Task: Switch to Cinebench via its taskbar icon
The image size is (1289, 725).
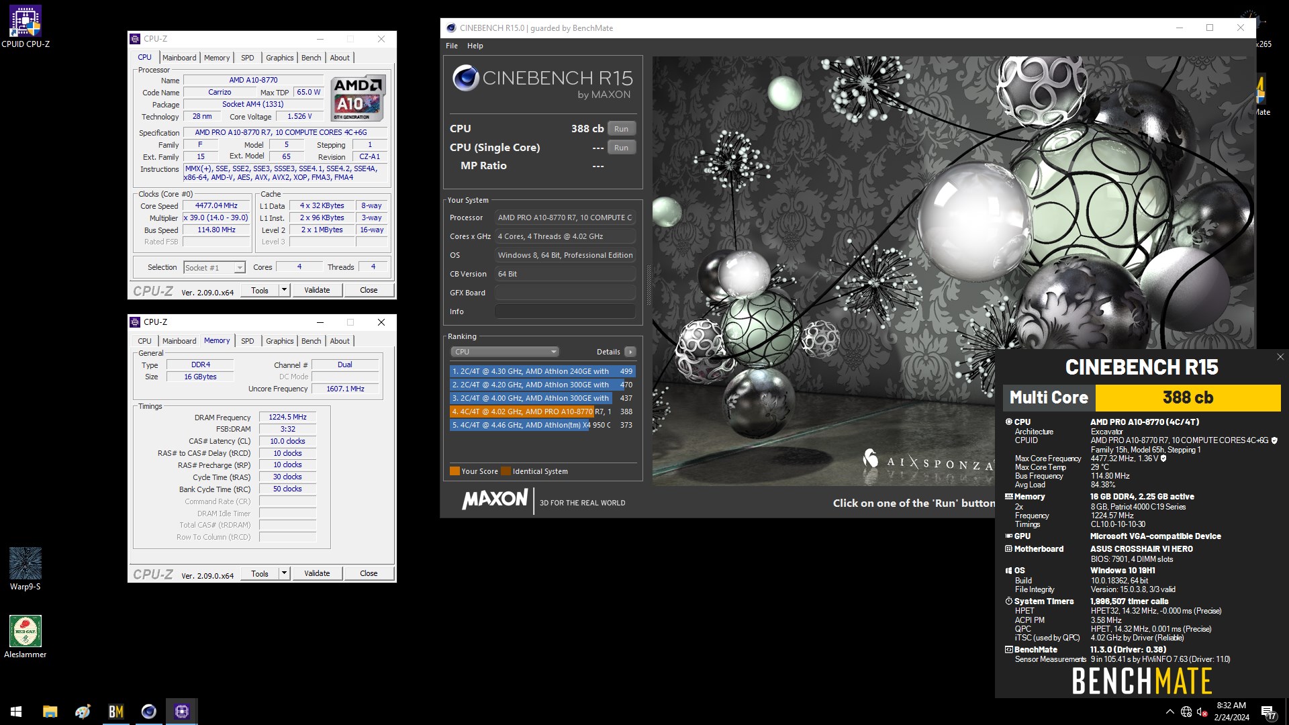Action: (148, 712)
